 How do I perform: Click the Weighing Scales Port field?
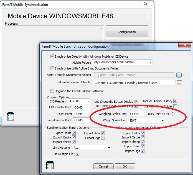point(137,114)
